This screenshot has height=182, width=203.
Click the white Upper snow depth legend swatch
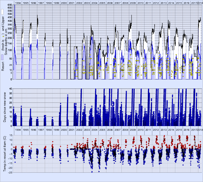[x=2, y=12]
